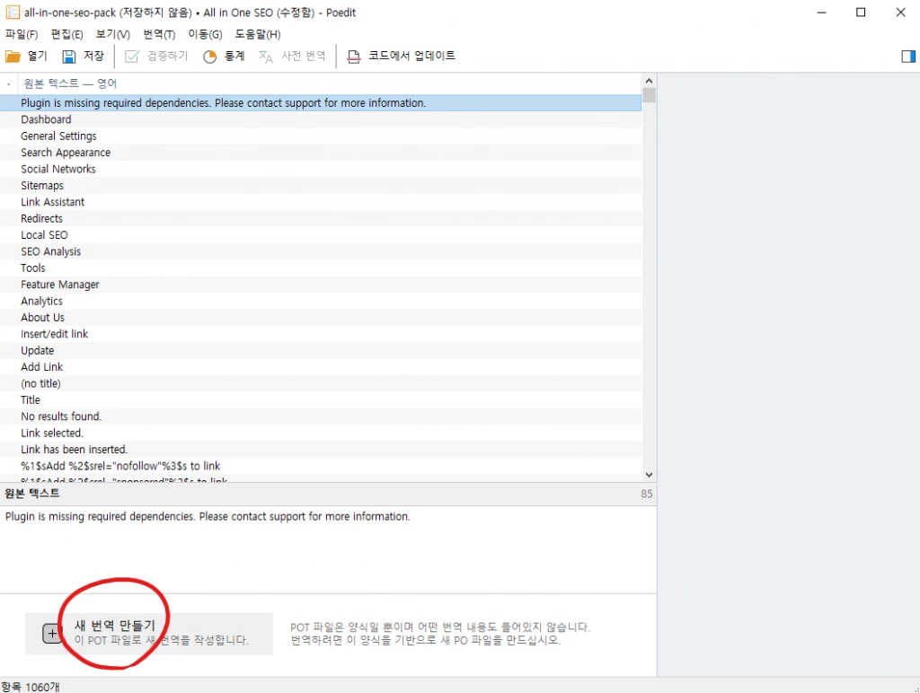
Task: Select the 'Dashboard' row
Action: tap(321, 119)
